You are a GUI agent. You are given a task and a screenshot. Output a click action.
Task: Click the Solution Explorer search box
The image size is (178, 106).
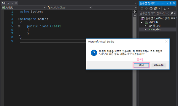(x=155, y=14)
